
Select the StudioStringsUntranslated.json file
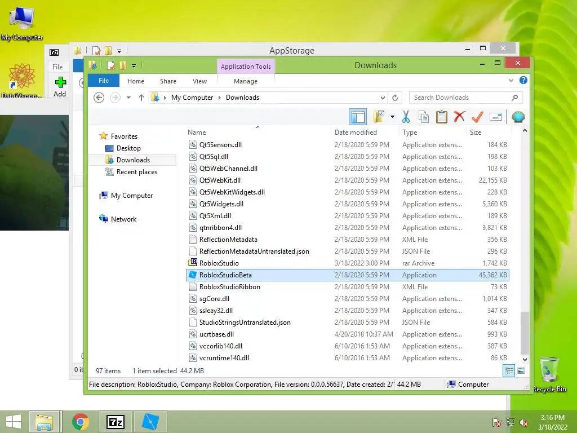tap(348, 322)
